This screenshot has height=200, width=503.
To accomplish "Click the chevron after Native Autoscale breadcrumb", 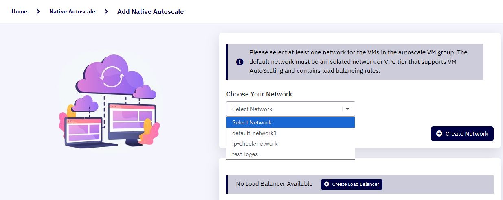I will [x=106, y=11].
